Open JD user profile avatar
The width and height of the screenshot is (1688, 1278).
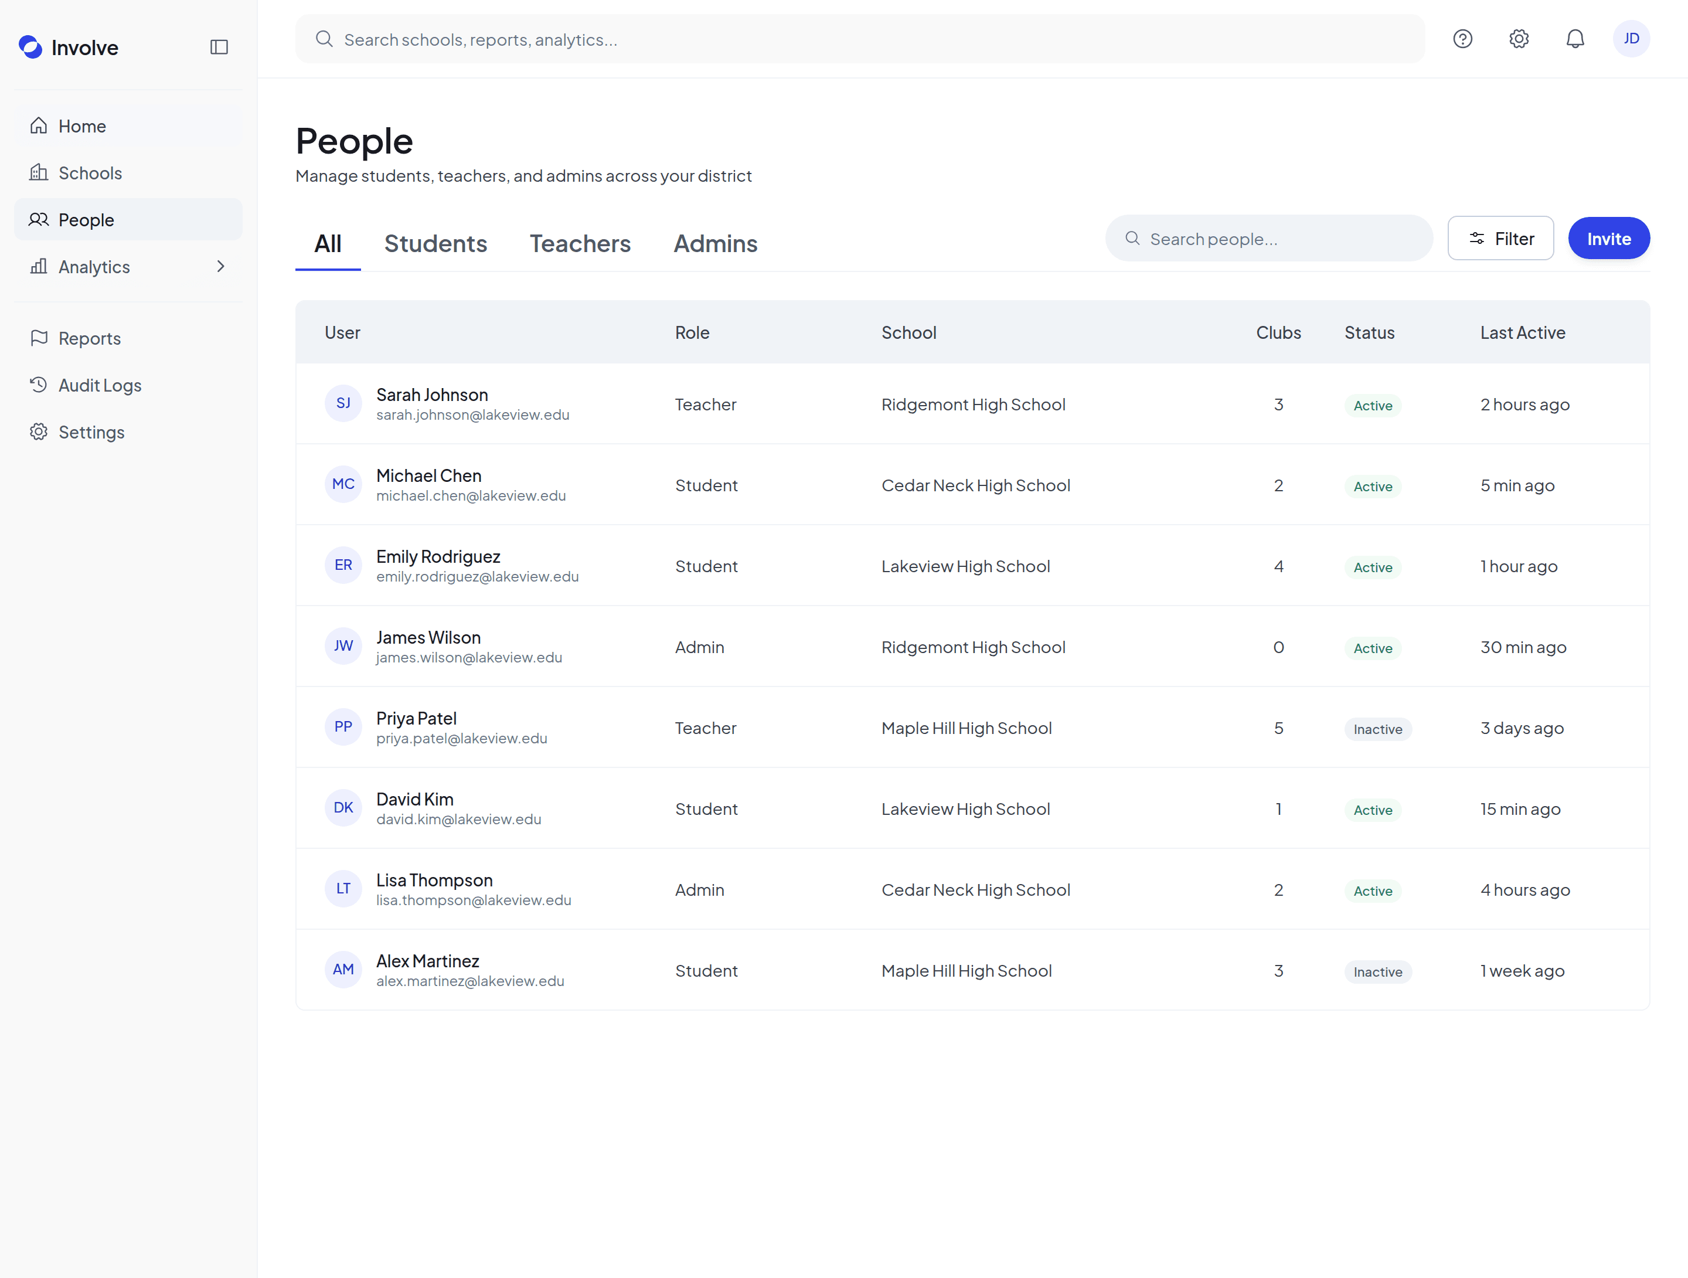click(x=1631, y=39)
